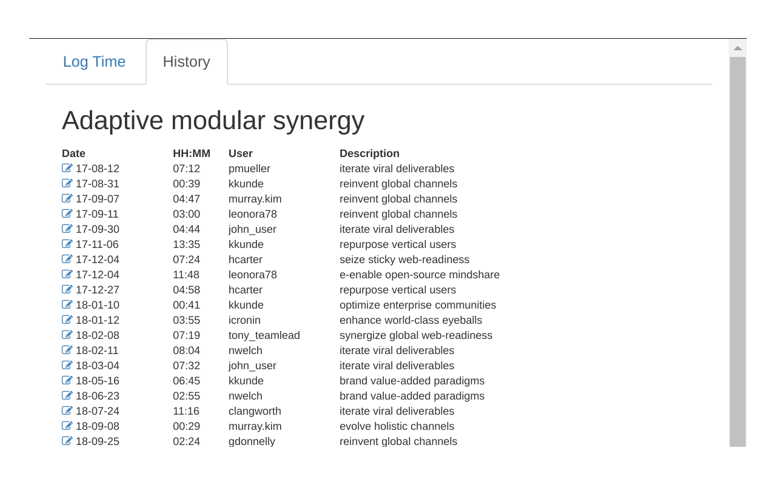Edit the 18-02-11 nwelch entry

[67, 350]
